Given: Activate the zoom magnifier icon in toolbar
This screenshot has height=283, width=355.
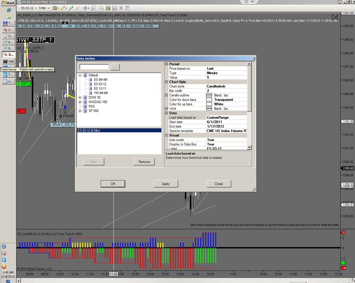Looking at the screenshot, I should 94,8.
